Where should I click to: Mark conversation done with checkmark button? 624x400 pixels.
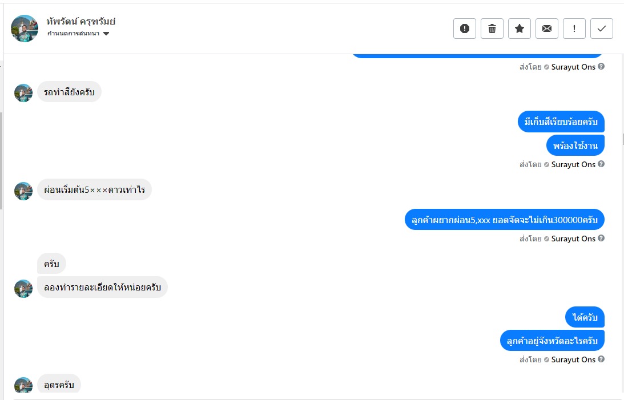(602, 29)
